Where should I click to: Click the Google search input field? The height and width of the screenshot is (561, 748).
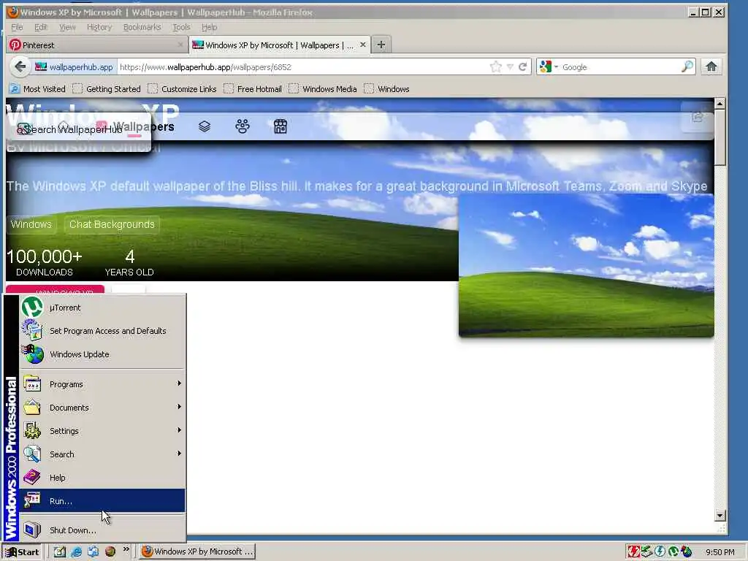point(620,67)
